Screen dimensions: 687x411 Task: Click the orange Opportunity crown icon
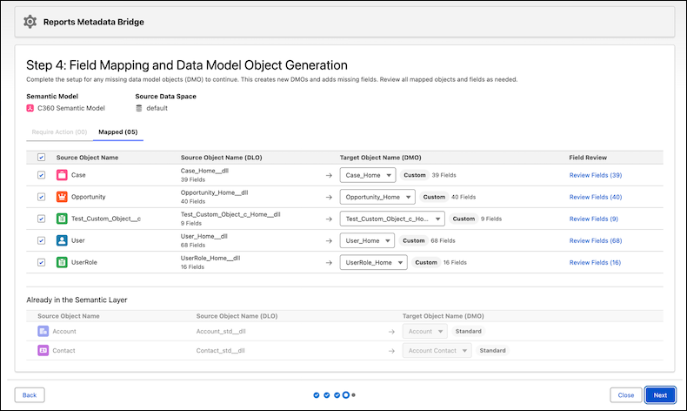point(62,197)
